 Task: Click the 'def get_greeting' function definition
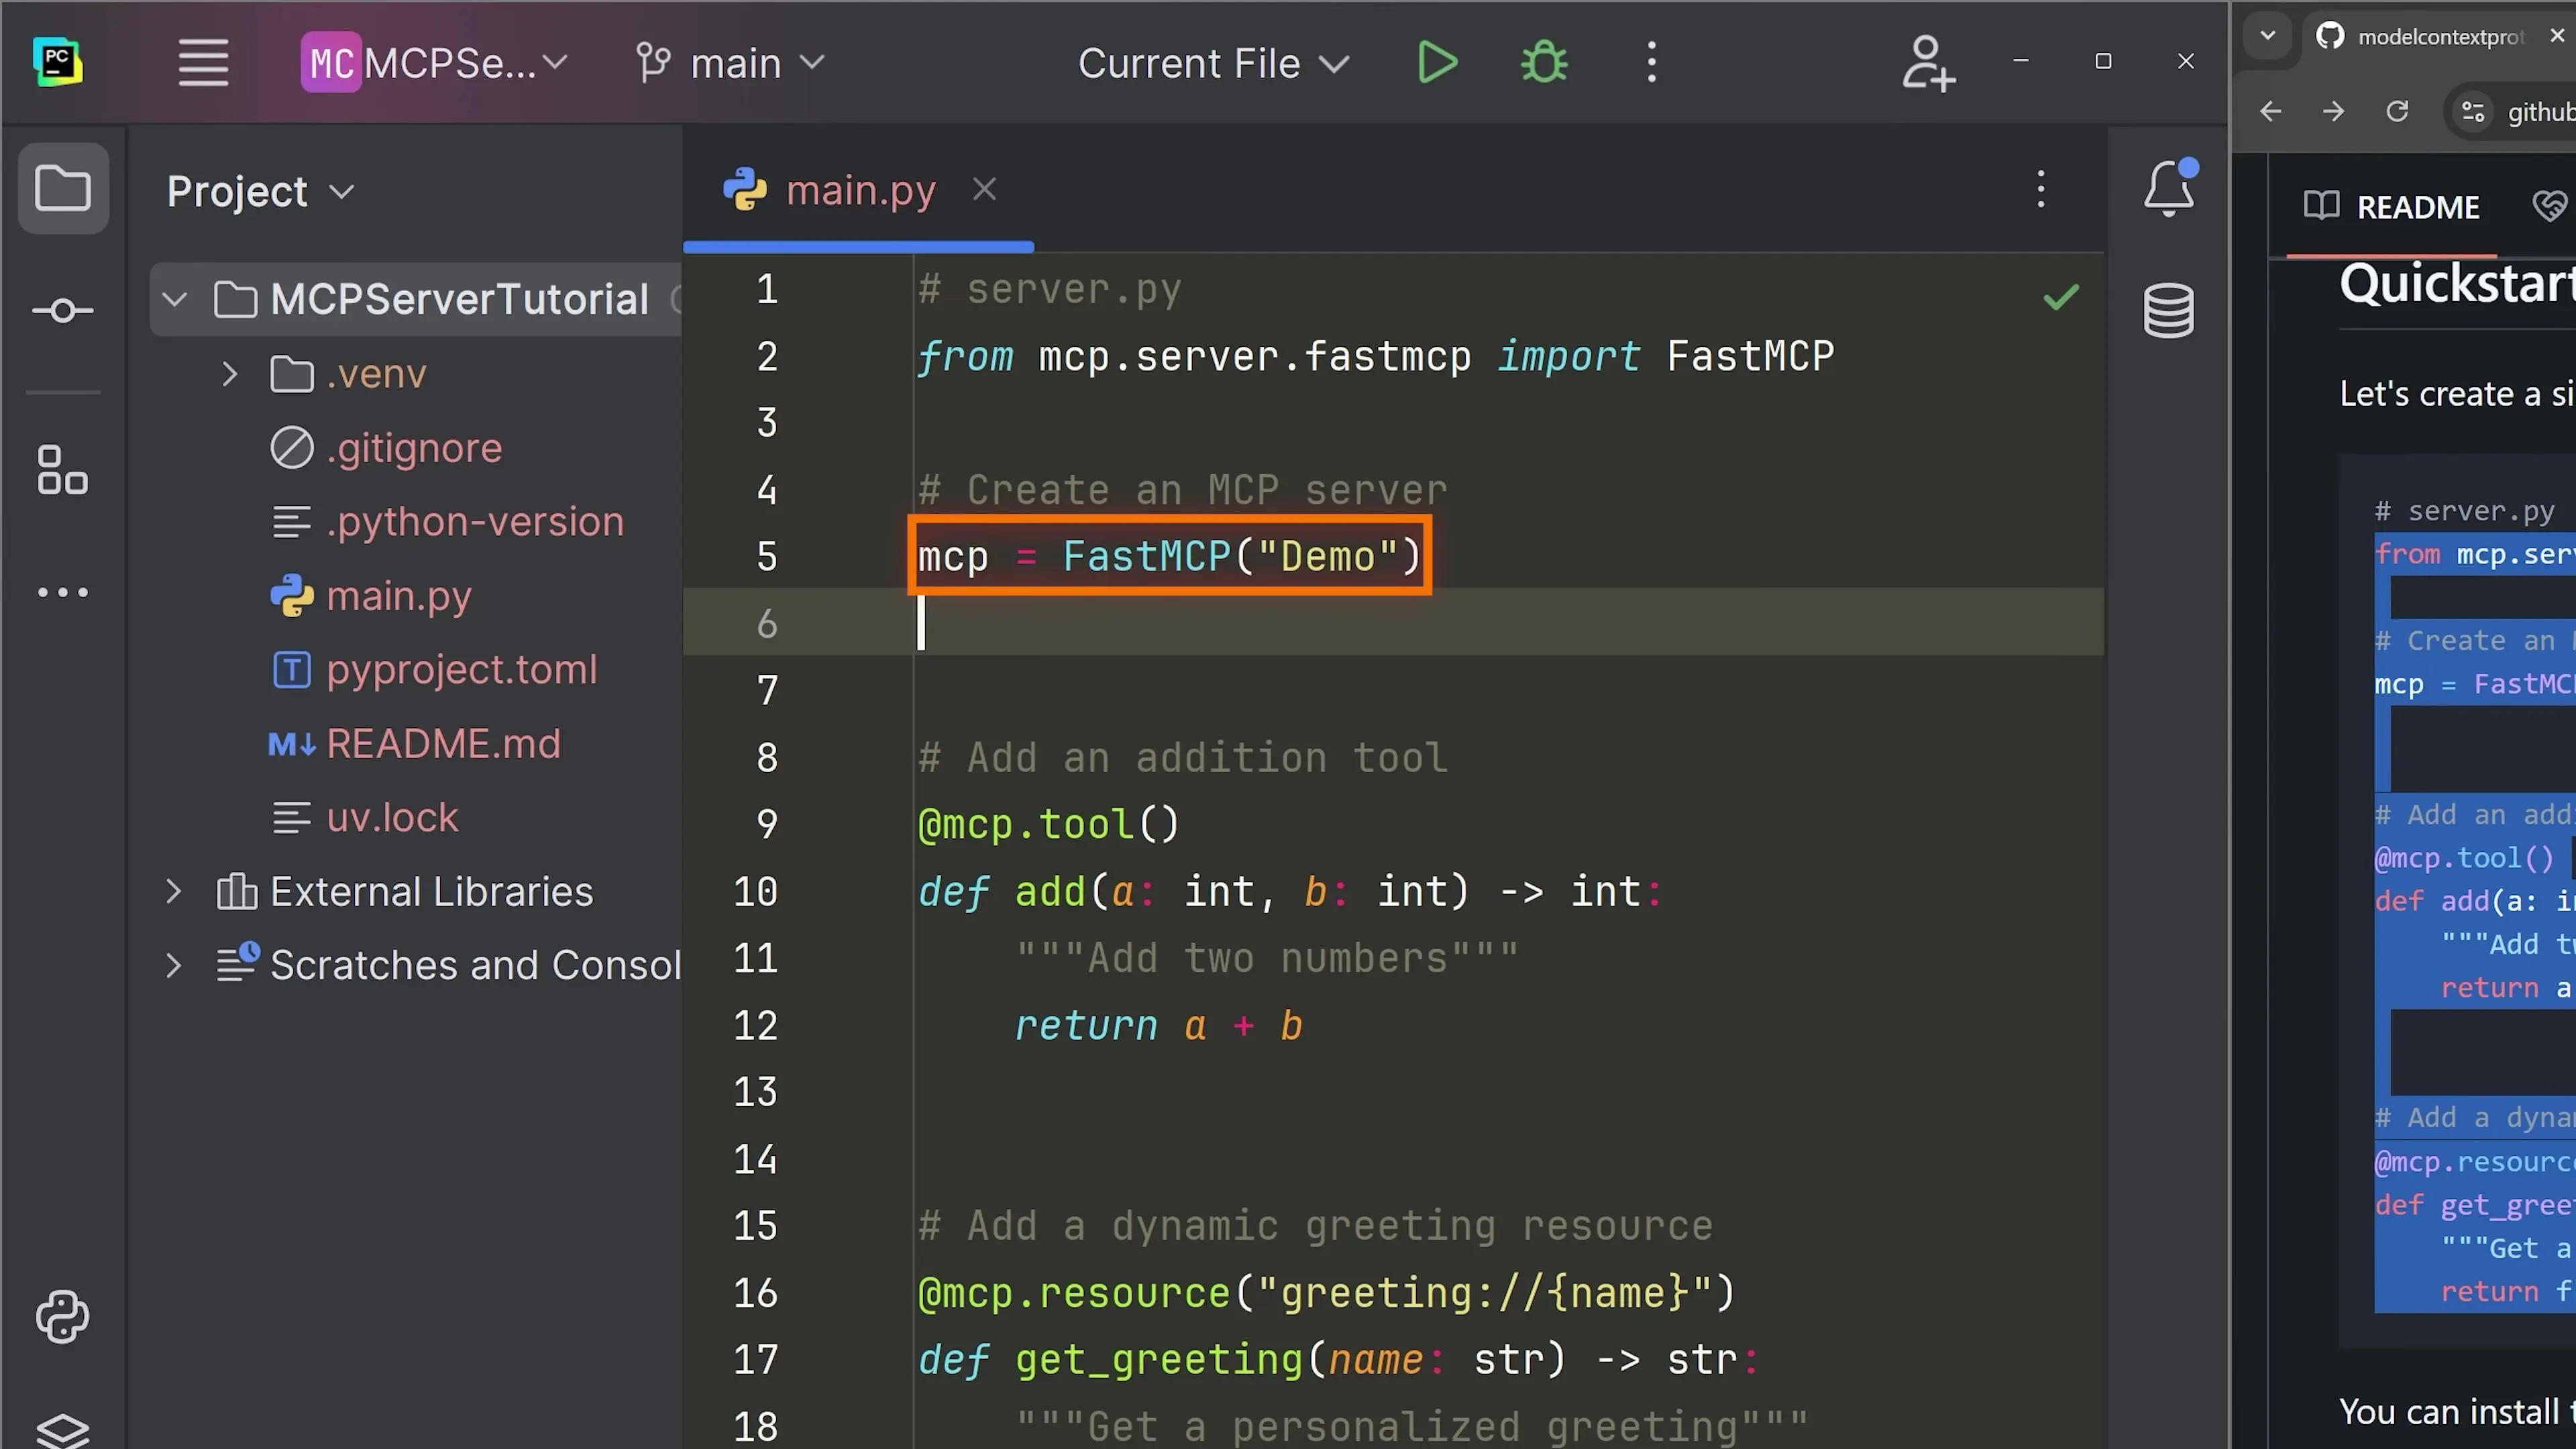pos(1339,1360)
